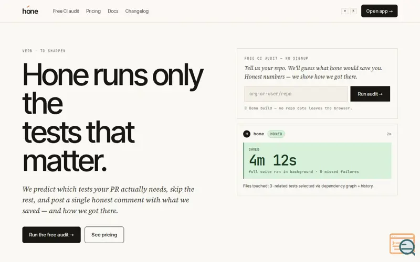
Task: Click the 4m 12s saved time value
Action: point(272,160)
